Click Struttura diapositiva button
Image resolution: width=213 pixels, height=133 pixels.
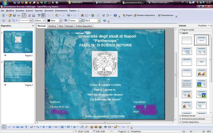144,15
